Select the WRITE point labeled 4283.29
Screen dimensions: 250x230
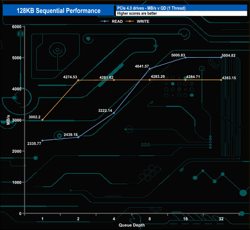pos(150,80)
